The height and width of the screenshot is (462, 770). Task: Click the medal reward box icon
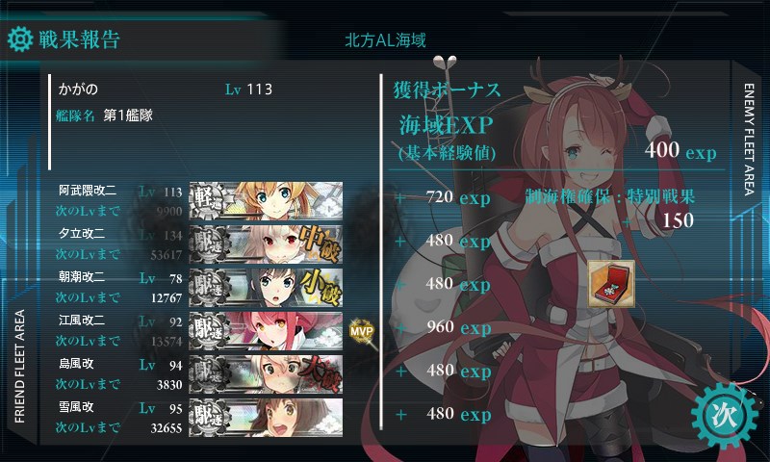611,284
